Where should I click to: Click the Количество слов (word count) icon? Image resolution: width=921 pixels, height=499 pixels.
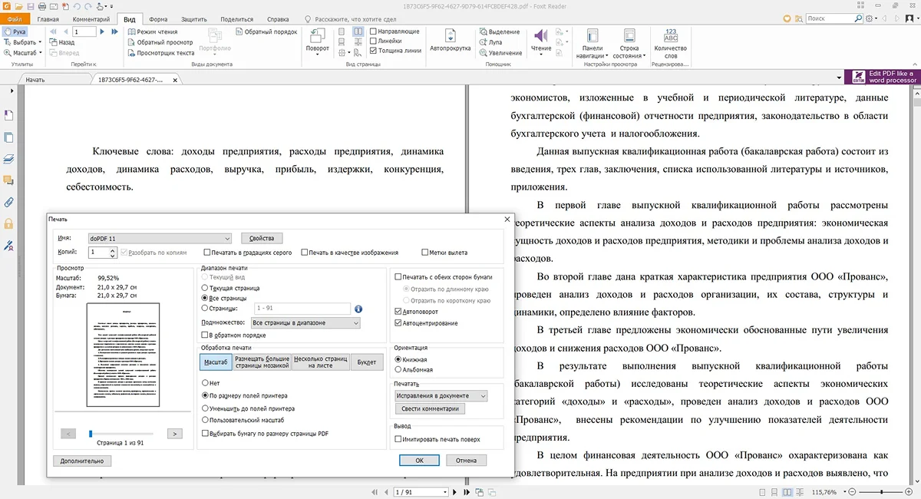click(x=670, y=35)
